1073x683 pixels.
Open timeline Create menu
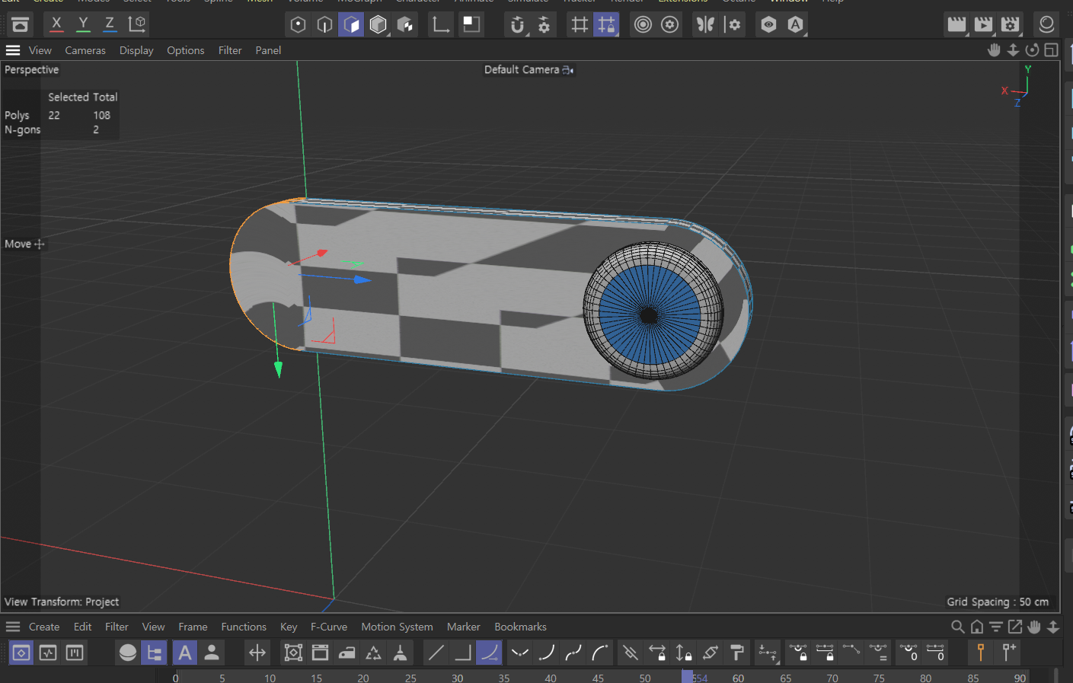[x=44, y=627]
